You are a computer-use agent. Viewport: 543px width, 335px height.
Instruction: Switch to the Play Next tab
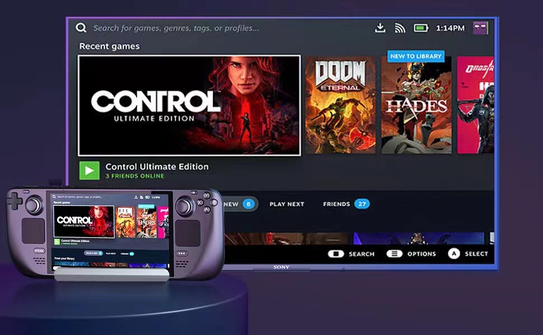[287, 204]
